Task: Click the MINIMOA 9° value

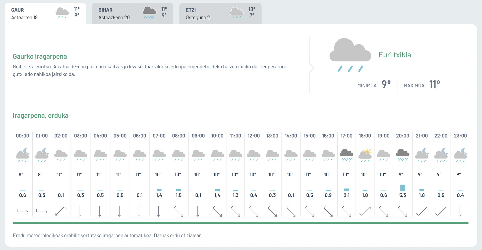Action: pyautogui.click(x=386, y=84)
